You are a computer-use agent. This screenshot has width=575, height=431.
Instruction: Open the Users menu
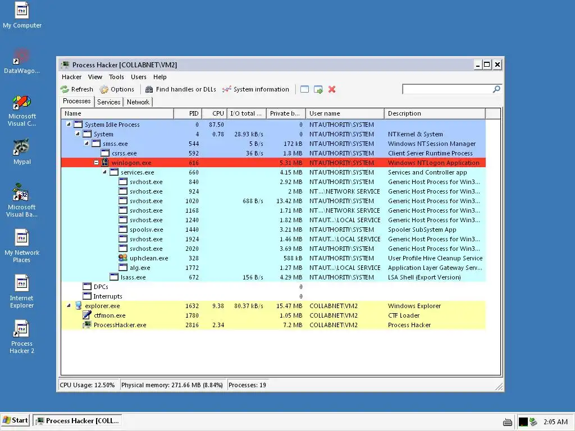[139, 77]
